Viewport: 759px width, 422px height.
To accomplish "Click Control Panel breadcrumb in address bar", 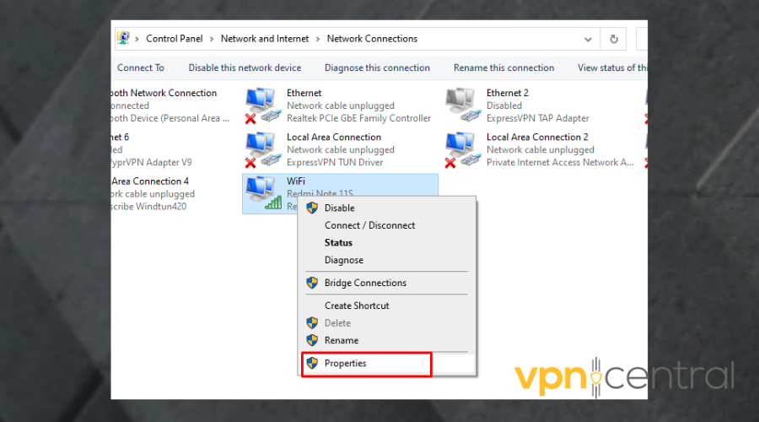I will (174, 39).
